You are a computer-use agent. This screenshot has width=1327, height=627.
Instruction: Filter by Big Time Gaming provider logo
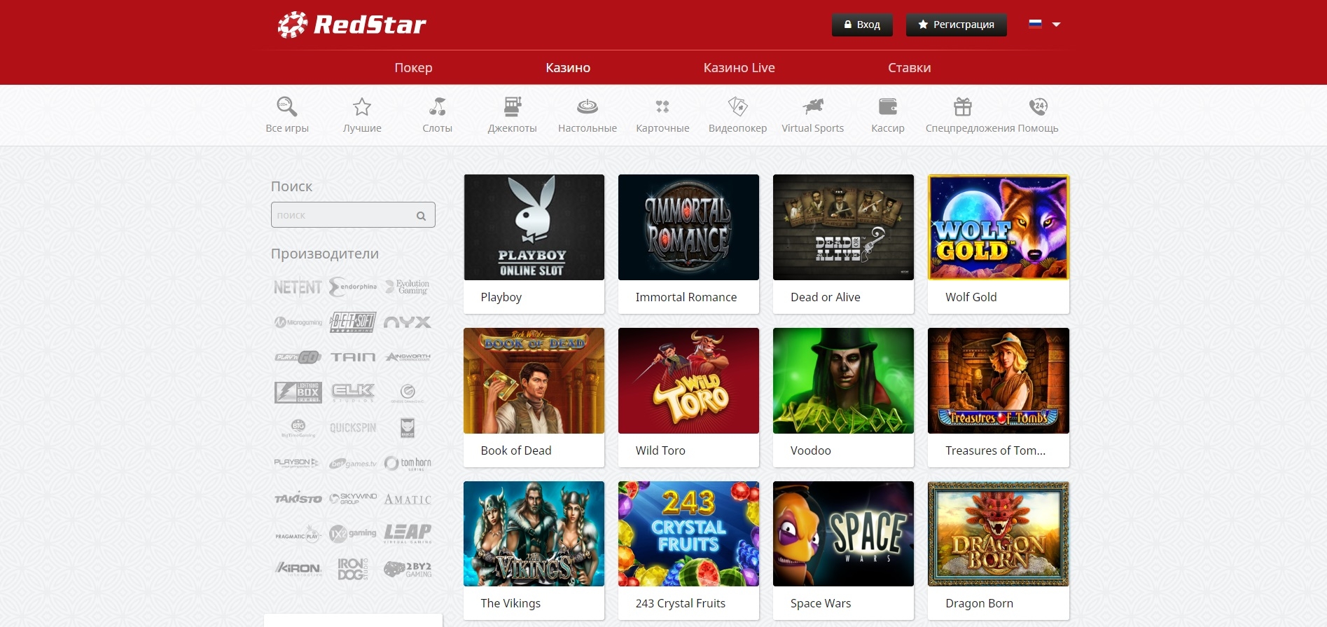click(298, 428)
